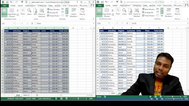Select Total Sales header in right window
This screenshot has height=106, width=189.
pyautogui.click(x=159, y=31)
